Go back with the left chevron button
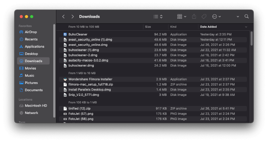268x142 pixels. click(64, 16)
